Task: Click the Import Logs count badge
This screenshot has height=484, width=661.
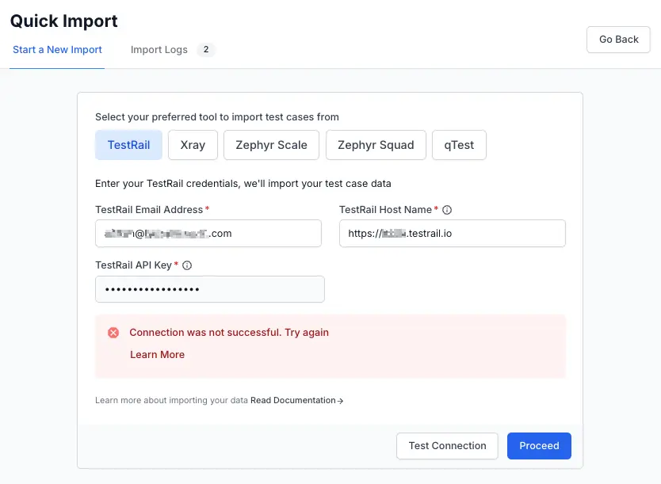Action: pos(205,50)
